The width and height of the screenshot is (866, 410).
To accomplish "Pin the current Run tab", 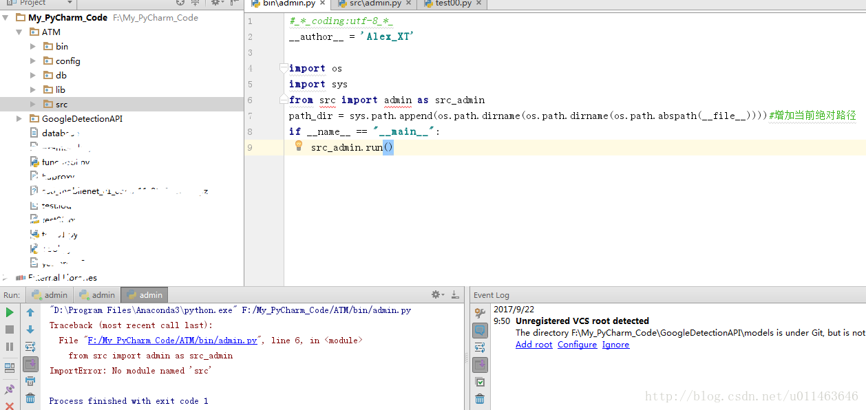I will pyautogui.click(x=10, y=389).
